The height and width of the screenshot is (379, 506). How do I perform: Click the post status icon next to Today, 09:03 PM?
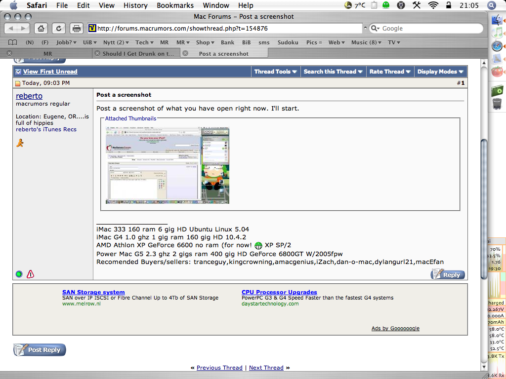pyautogui.click(x=18, y=83)
